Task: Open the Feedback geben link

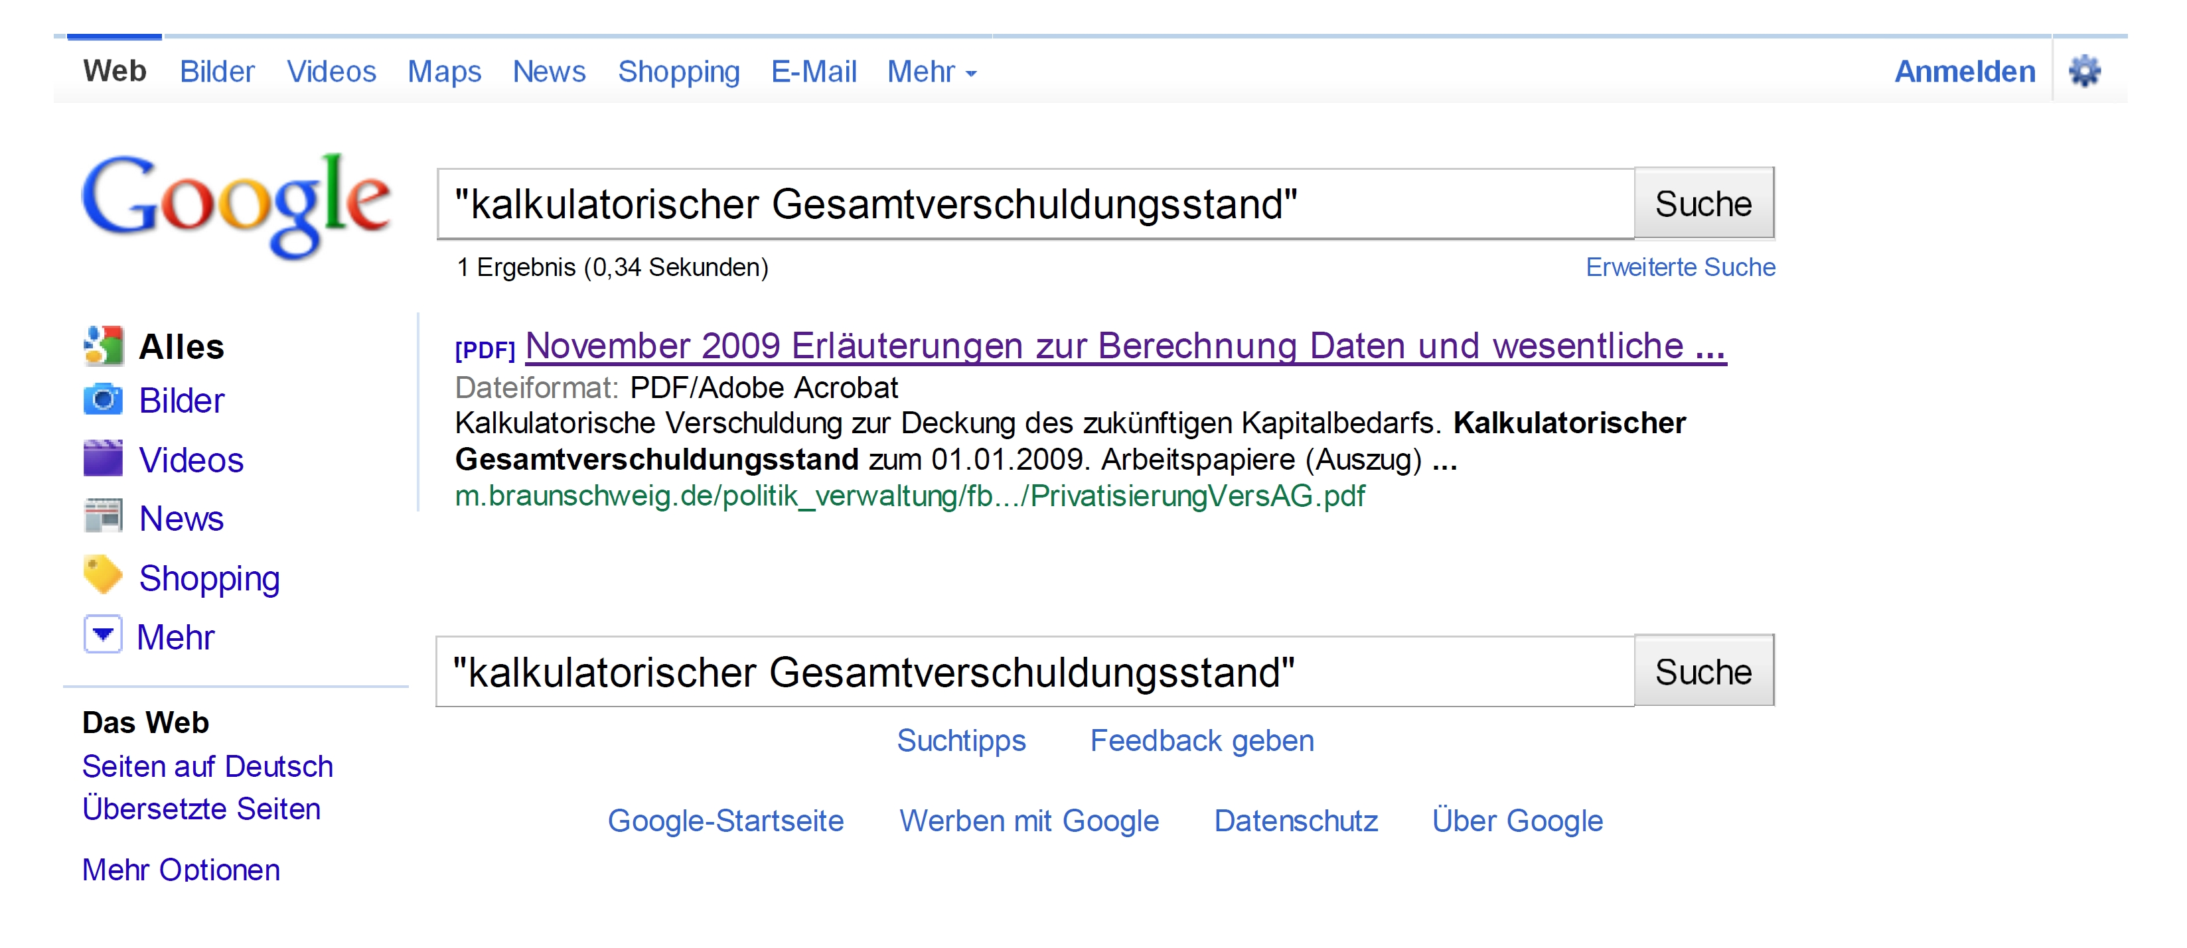Action: click(x=1202, y=741)
